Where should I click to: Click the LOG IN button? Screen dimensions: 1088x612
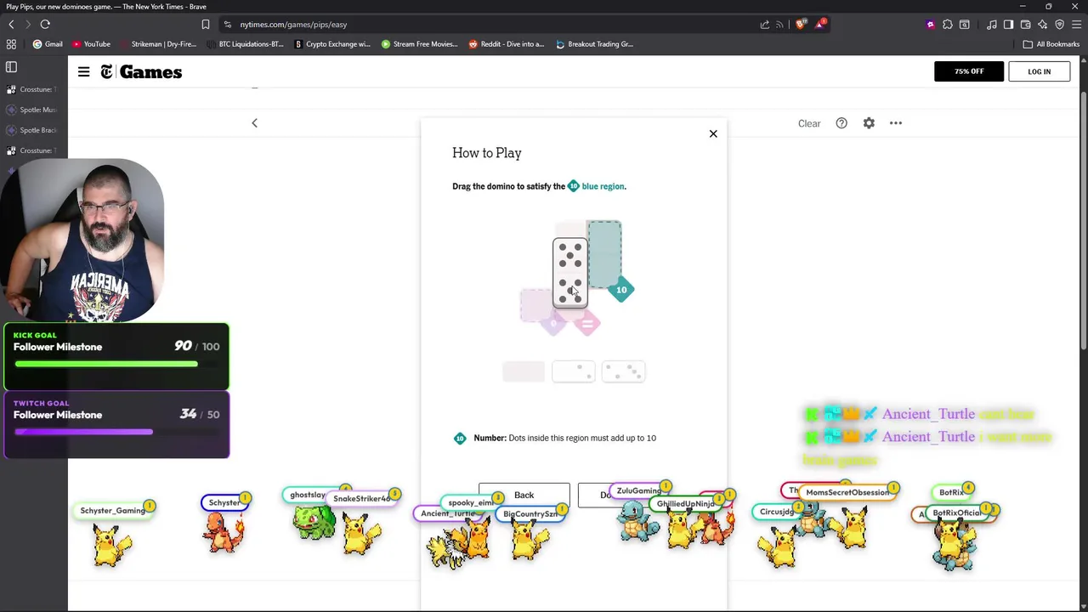click(1039, 71)
